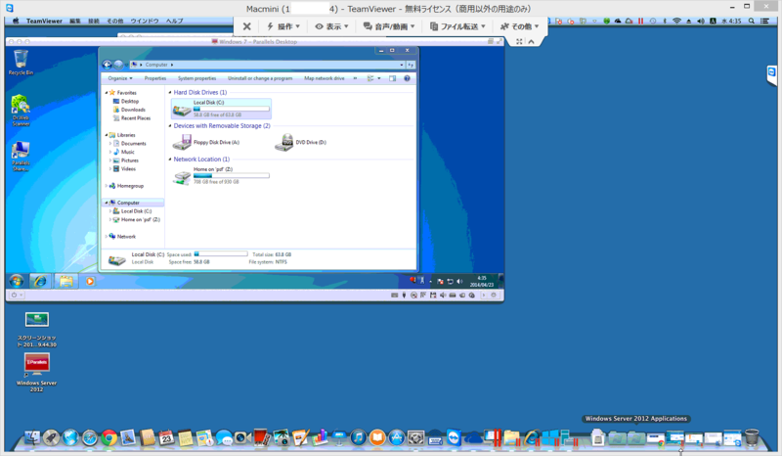Click the Recycle Bin icon on Windows 7 desktop
The height and width of the screenshot is (456, 782).
[21, 63]
